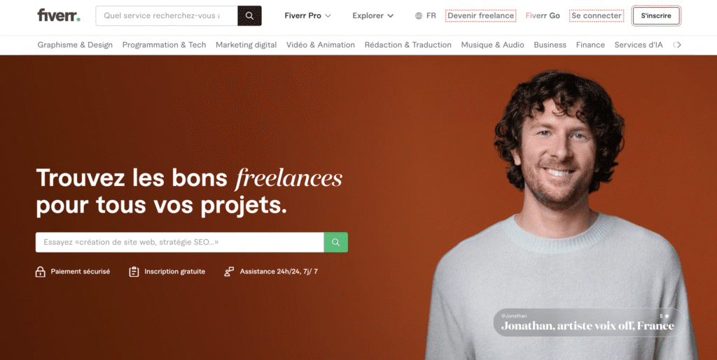Open the FR language selector
717x360 pixels.
(426, 16)
